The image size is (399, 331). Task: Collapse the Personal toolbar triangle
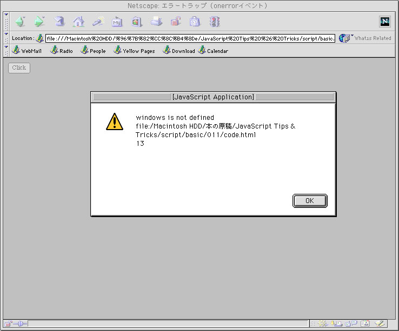pos(6,47)
